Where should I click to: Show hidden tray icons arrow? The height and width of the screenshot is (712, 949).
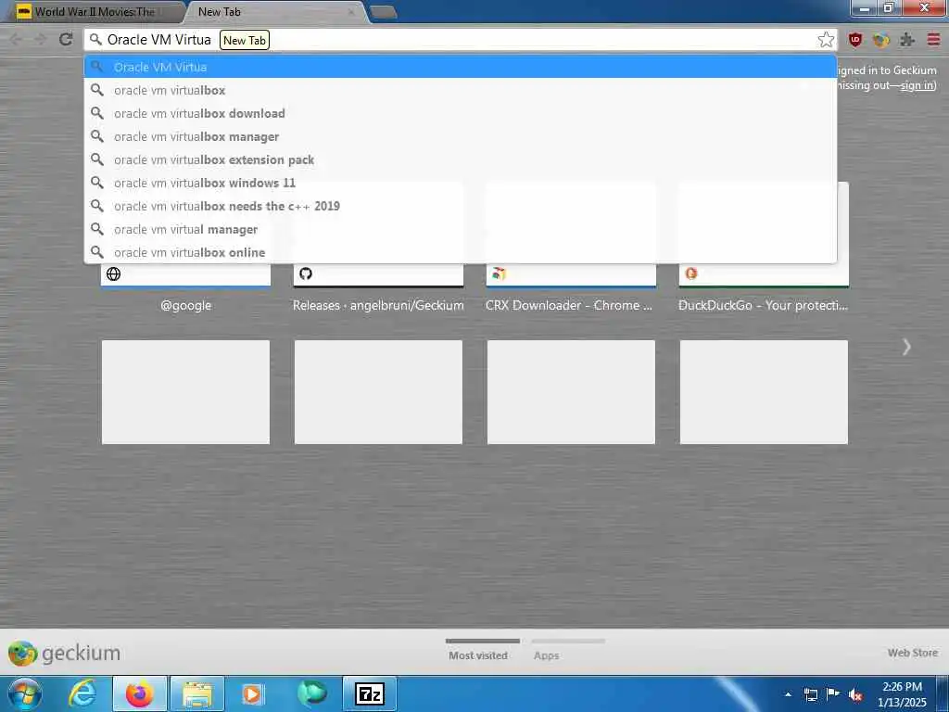tap(788, 694)
